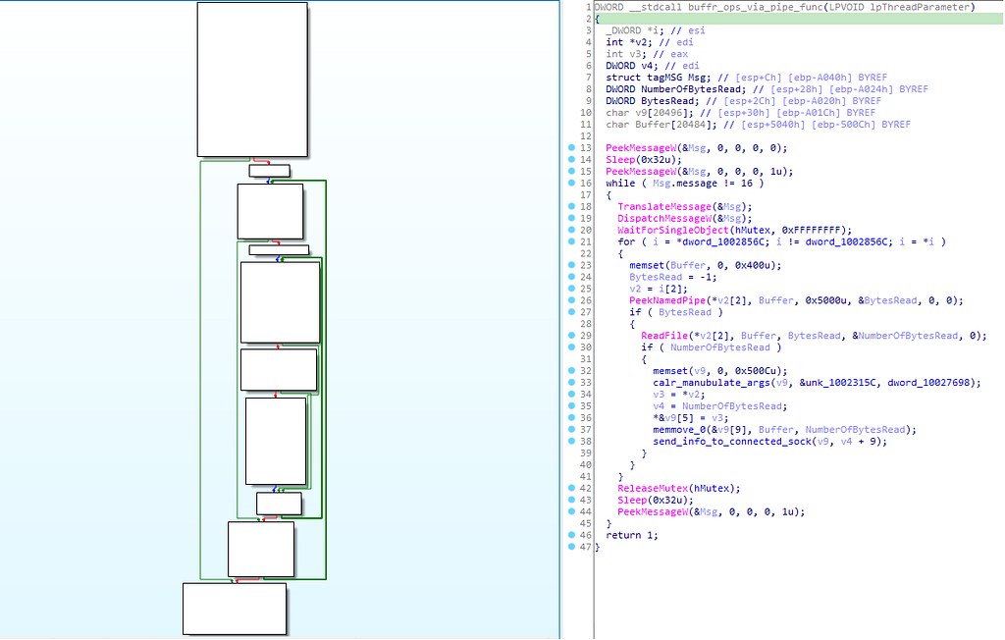Image resolution: width=1005 pixels, height=640 pixels.
Task: Click the ReadFile call
Action: pyautogui.click(x=664, y=336)
